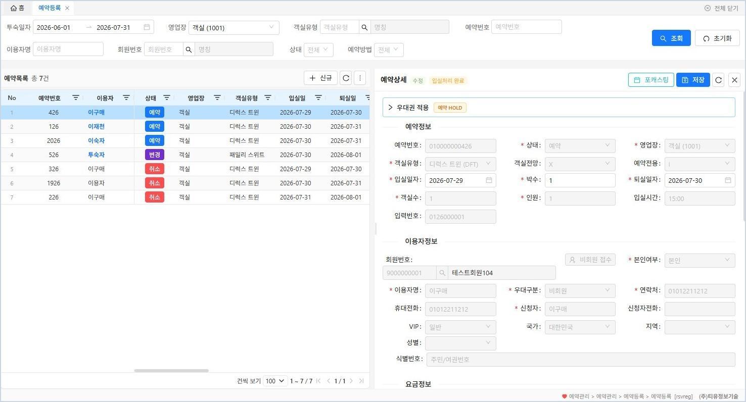Click the 조회 search button

coord(671,38)
